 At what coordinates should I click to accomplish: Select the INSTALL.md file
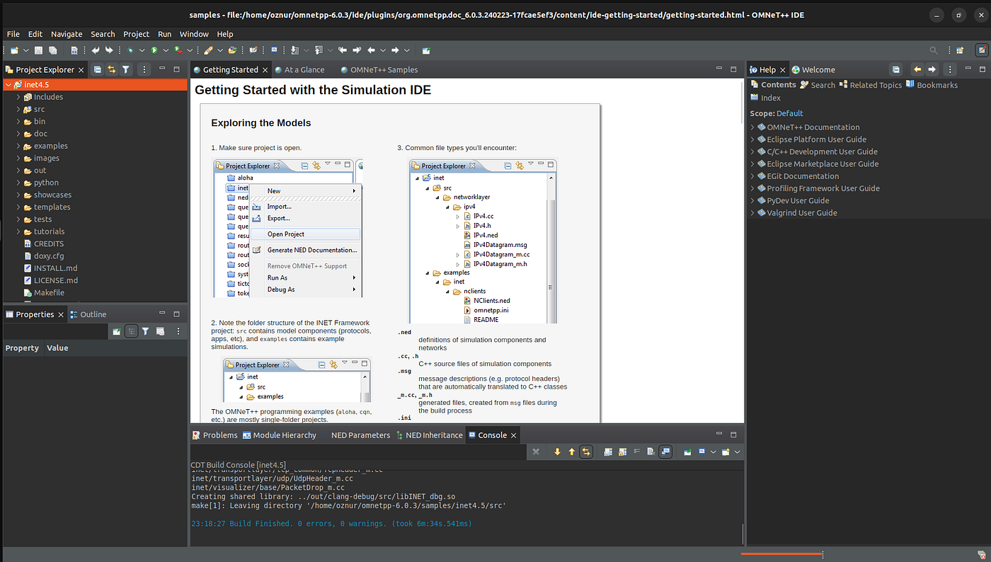coord(56,268)
